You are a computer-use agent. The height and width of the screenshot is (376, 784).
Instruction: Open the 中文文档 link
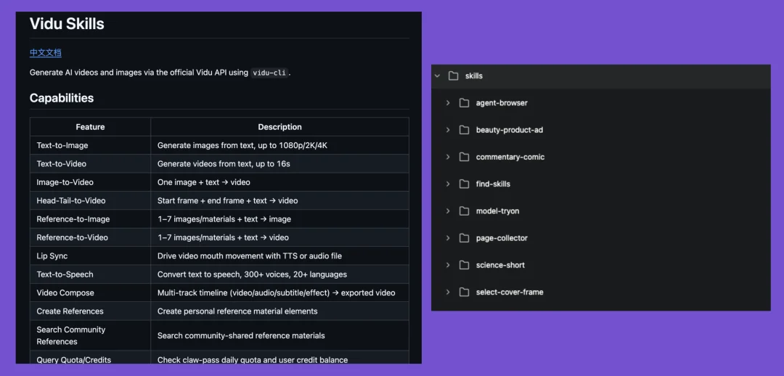click(x=46, y=52)
